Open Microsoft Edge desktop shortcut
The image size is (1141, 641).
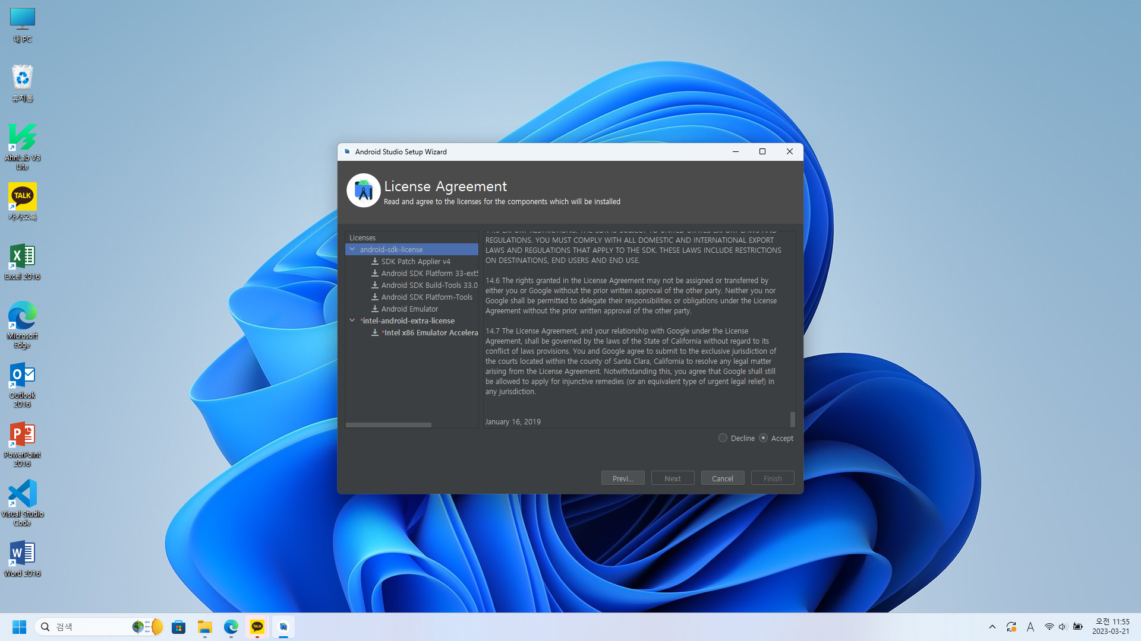23,325
